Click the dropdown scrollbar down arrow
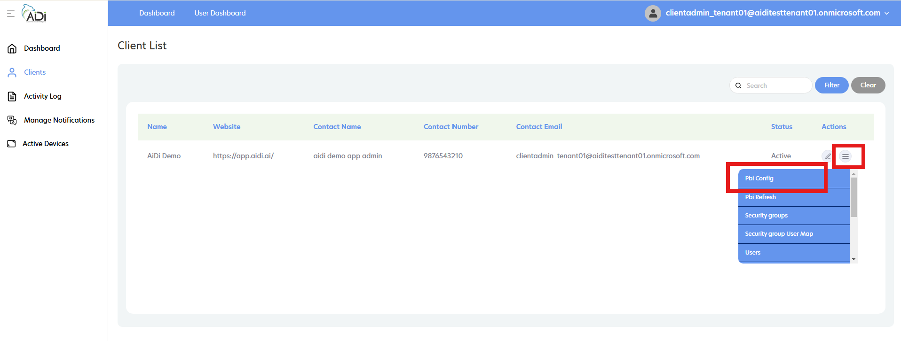This screenshot has height=341, width=901. click(854, 259)
